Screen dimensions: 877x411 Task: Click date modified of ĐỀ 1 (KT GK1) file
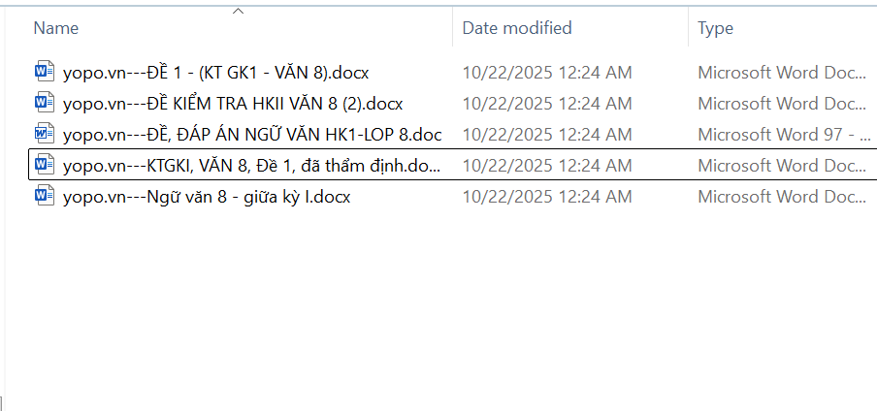[547, 72]
